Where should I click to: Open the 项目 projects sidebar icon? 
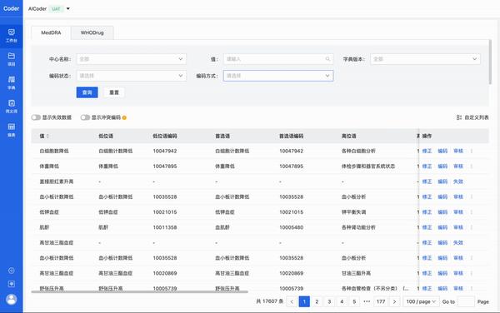pos(11,59)
